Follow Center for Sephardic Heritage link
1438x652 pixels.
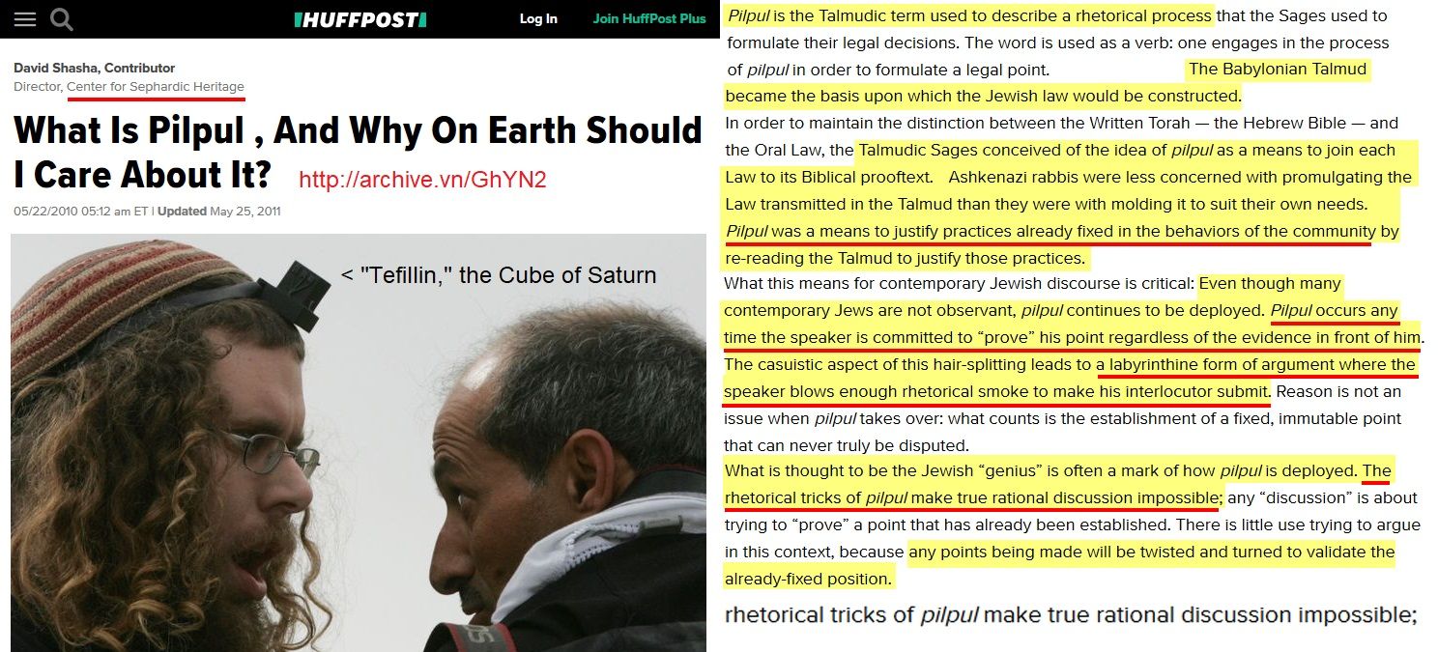156,87
